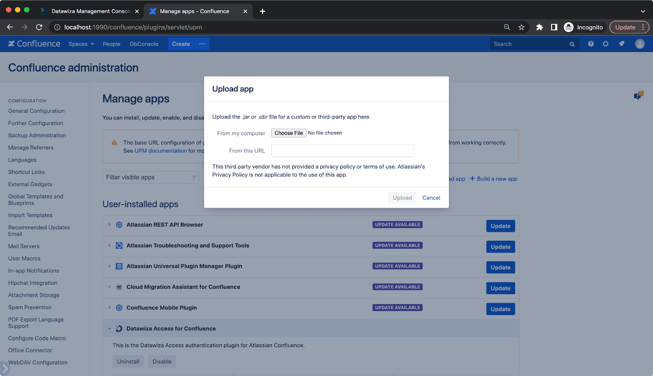Open the Chrome three-dot menu
The height and width of the screenshot is (376, 653).
click(x=643, y=27)
